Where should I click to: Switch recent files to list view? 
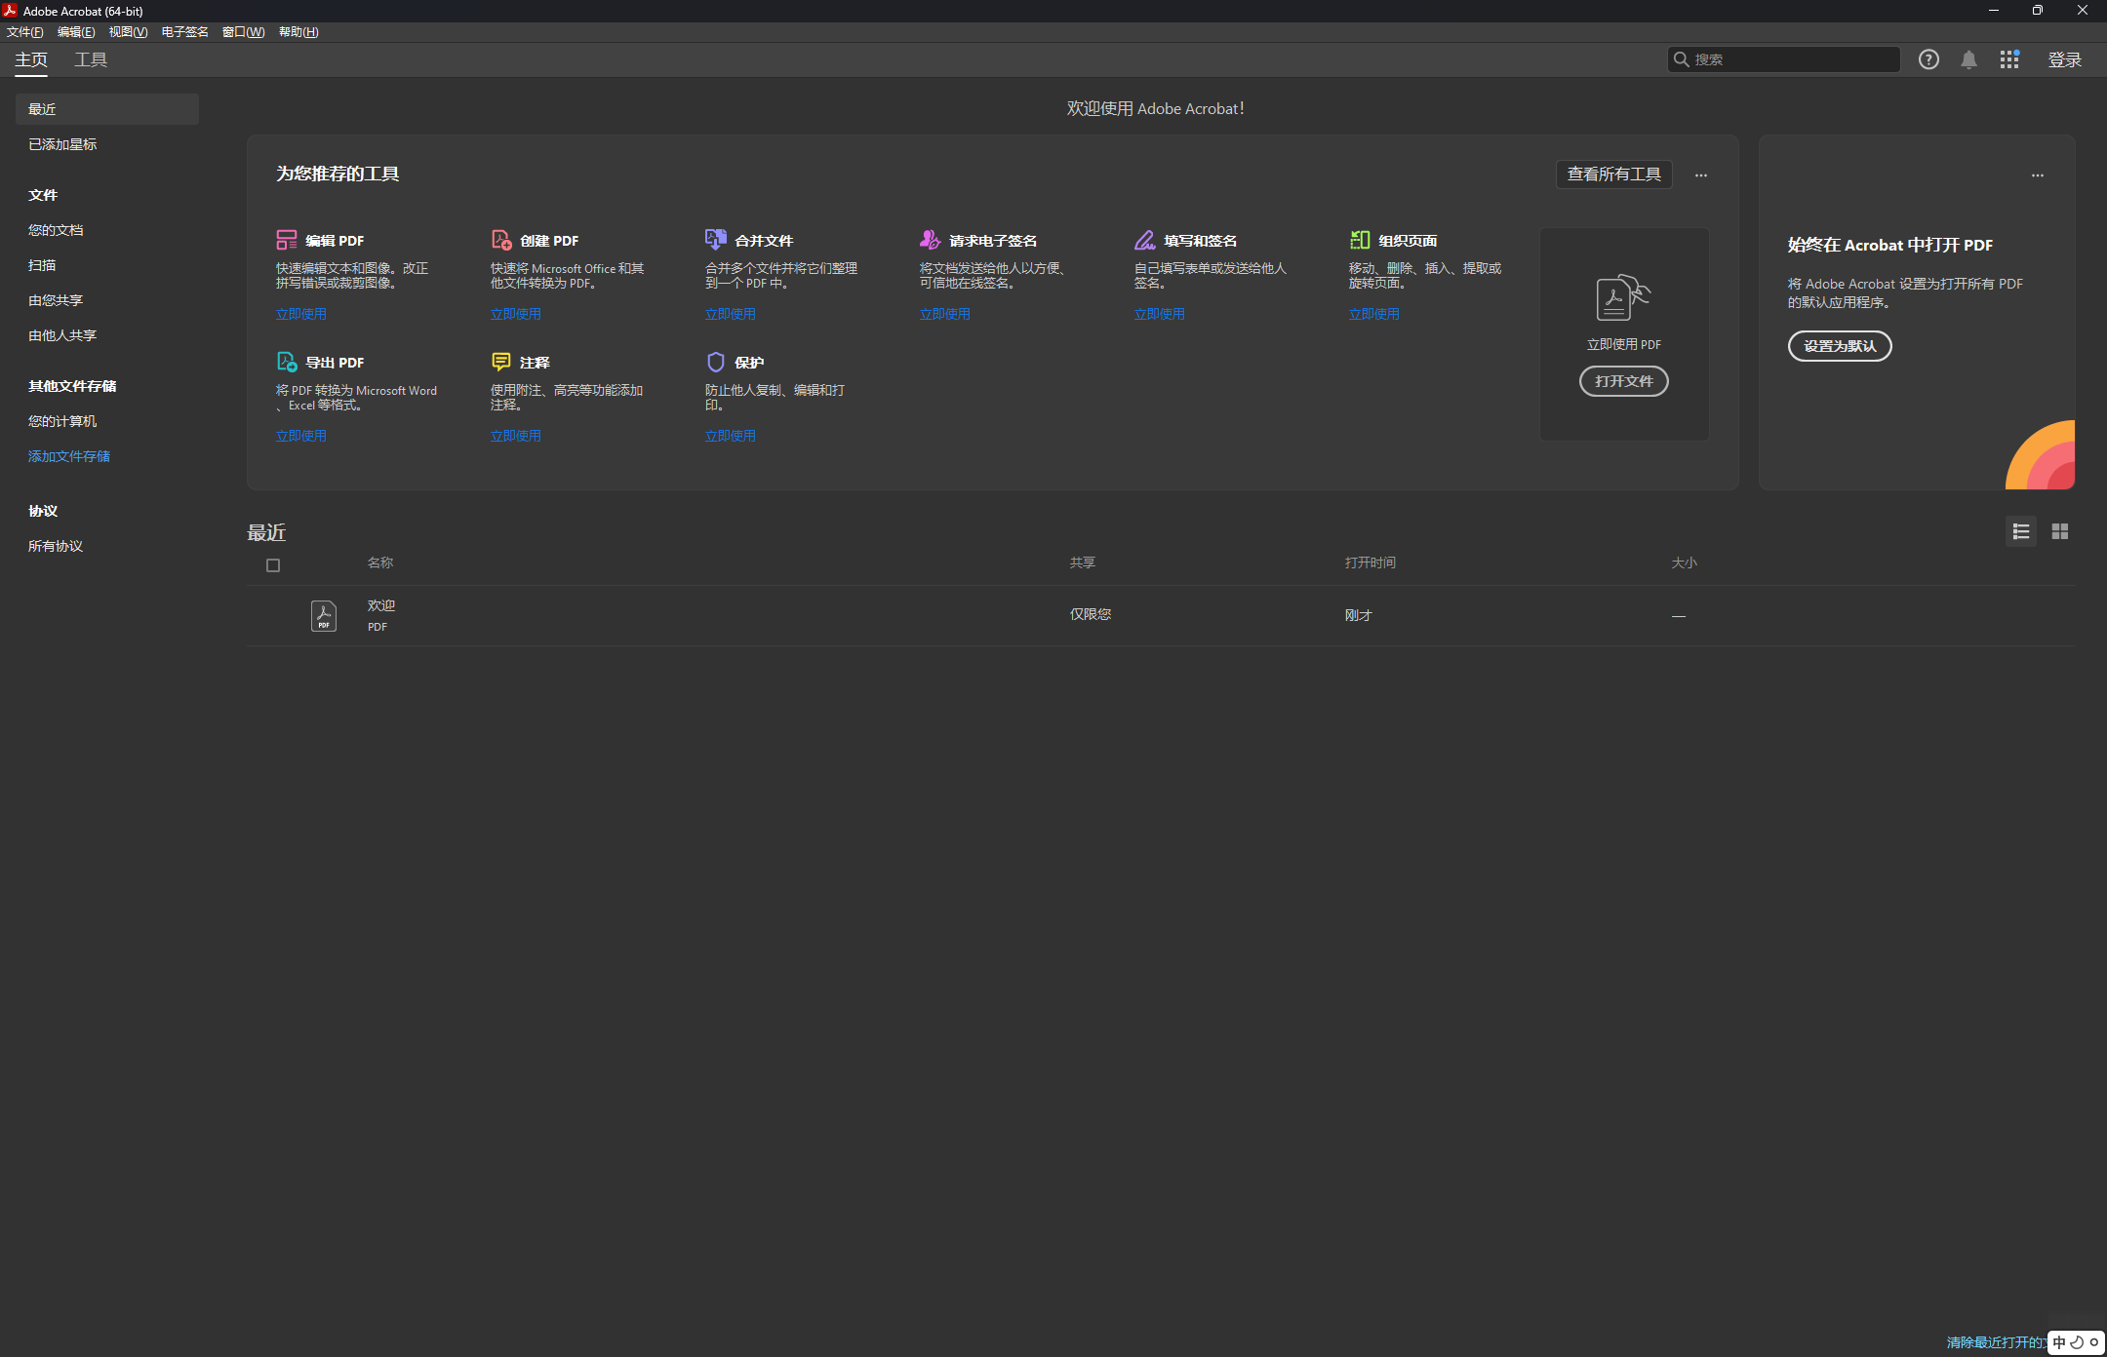(2020, 531)
